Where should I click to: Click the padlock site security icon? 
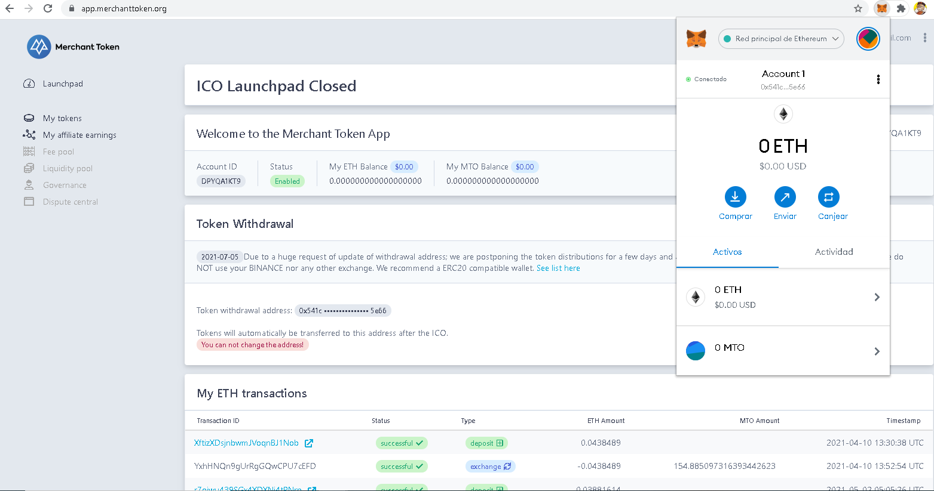pyautogui.click(x=72, y=9)
